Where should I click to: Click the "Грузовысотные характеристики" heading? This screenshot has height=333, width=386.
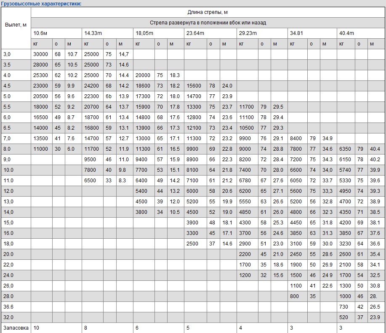[x=41, y=3]
